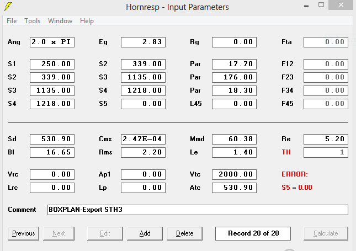Click the F12 input field
The width and height of the screenshot is (356, 251).
pos(326,64)
